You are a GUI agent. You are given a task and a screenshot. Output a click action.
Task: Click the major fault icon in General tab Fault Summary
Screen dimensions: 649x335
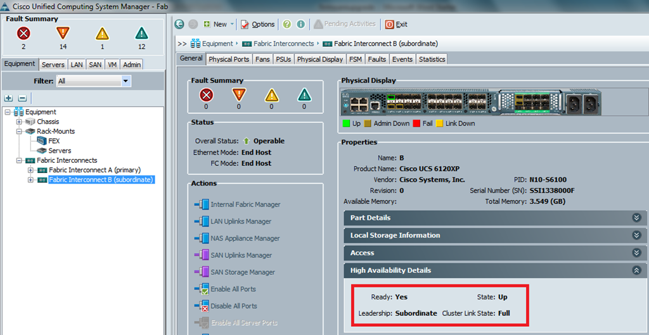click(238, 96)
